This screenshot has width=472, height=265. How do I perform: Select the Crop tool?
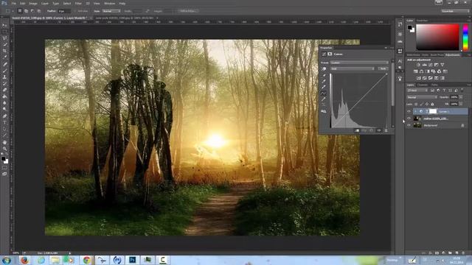(x=4, y=51)
